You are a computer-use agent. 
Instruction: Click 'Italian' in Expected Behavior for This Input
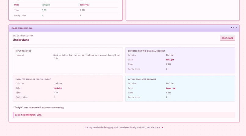coord(58,83)
